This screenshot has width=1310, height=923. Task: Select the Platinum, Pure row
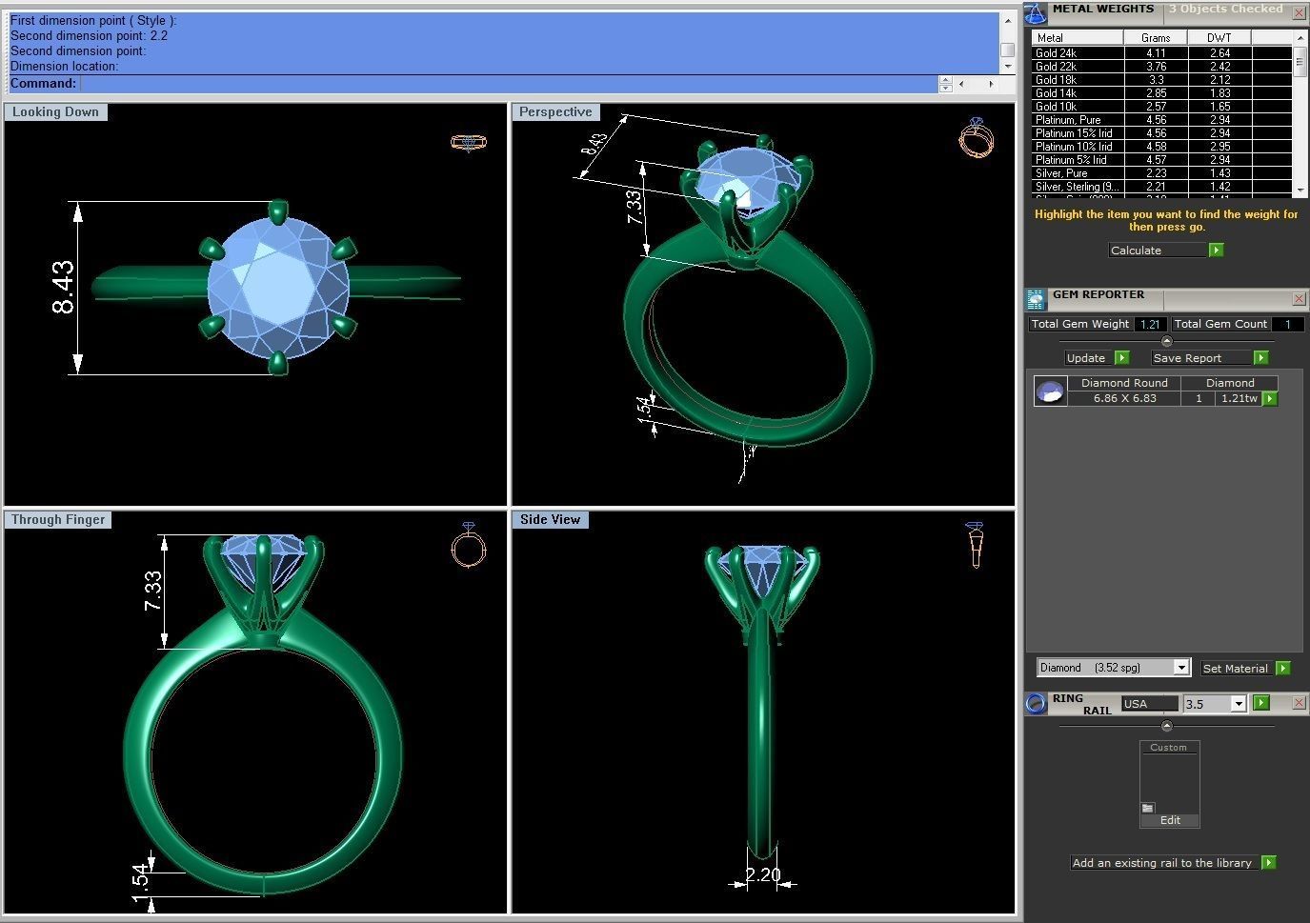1162,120
